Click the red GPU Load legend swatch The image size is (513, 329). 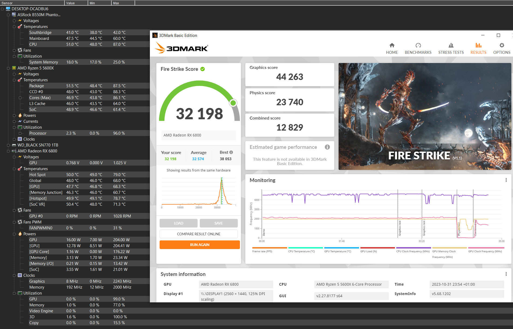coord(378,248)
